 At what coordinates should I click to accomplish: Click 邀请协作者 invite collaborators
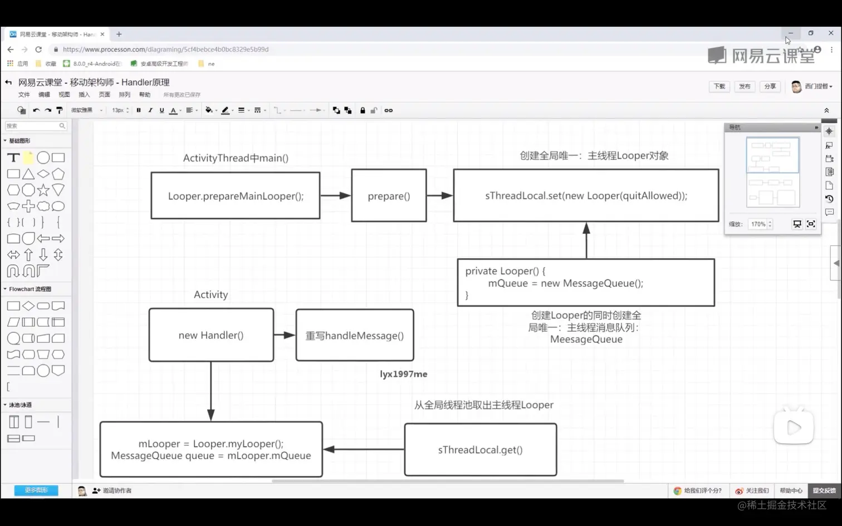[x=112, y=490]
